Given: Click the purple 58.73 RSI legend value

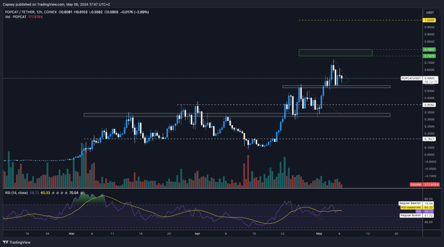Looking at the screenshot, I should [x=34, y=193].
